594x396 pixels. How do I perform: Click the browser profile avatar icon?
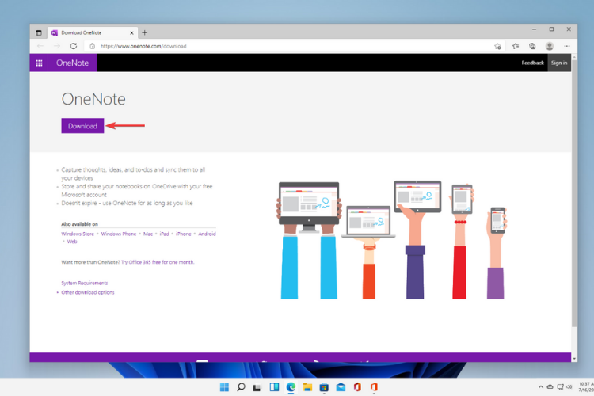point(550,46)
